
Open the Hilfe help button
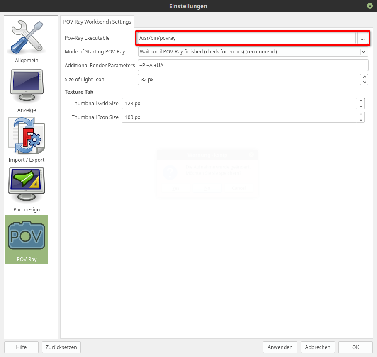(22, 347)
